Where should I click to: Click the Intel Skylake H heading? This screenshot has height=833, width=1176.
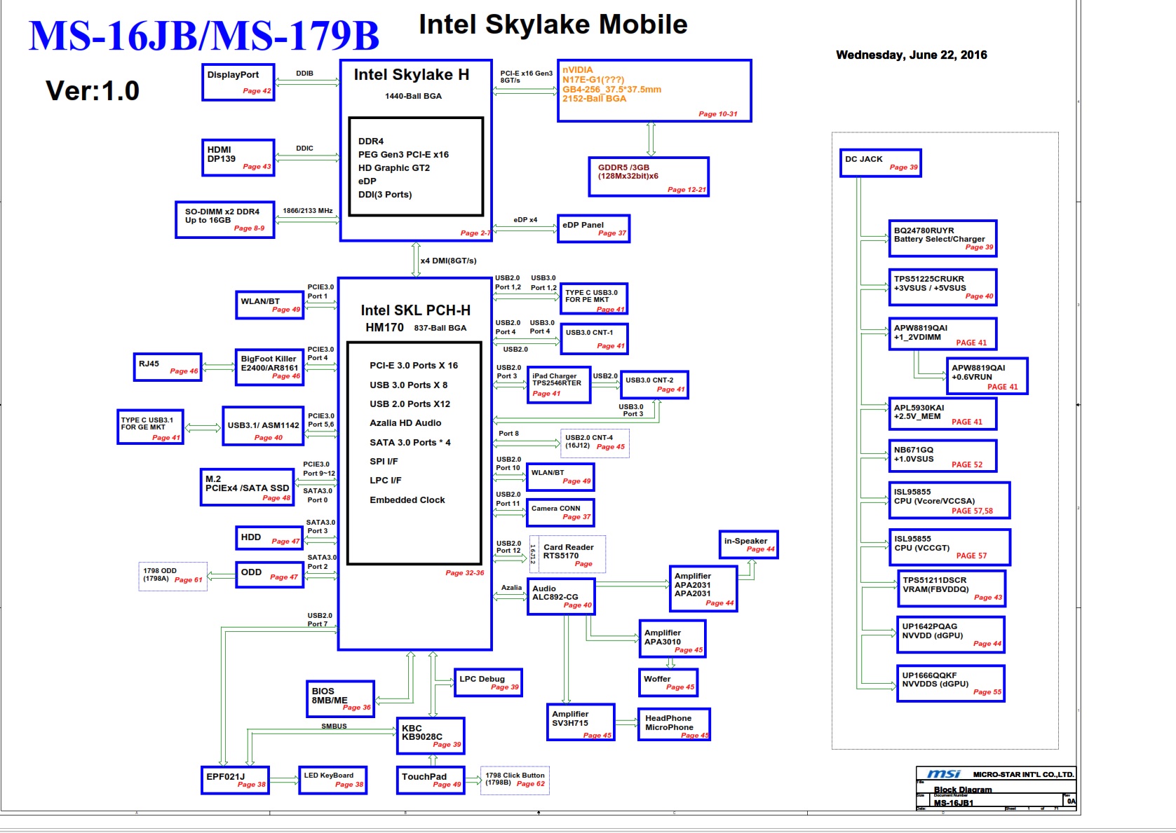(412, 74)
